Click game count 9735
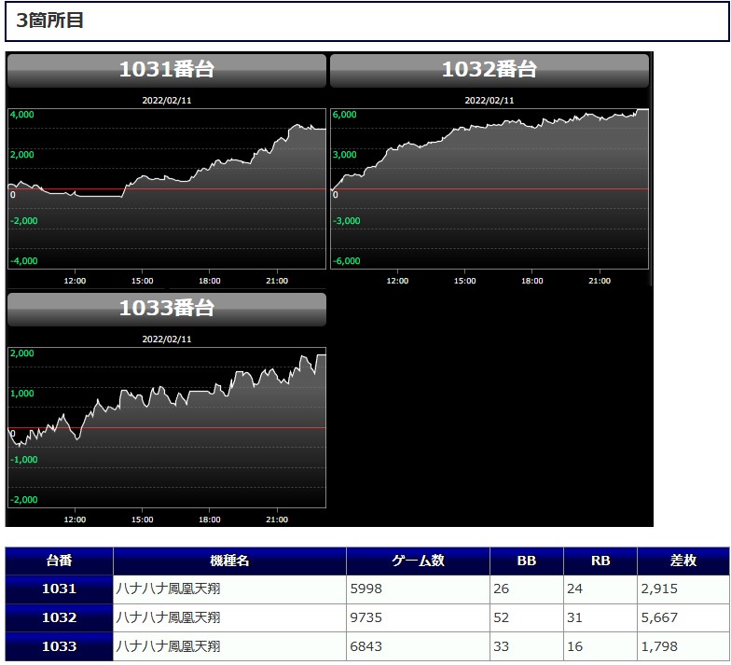This screenshot has height=665, width=731. [365, 617]
